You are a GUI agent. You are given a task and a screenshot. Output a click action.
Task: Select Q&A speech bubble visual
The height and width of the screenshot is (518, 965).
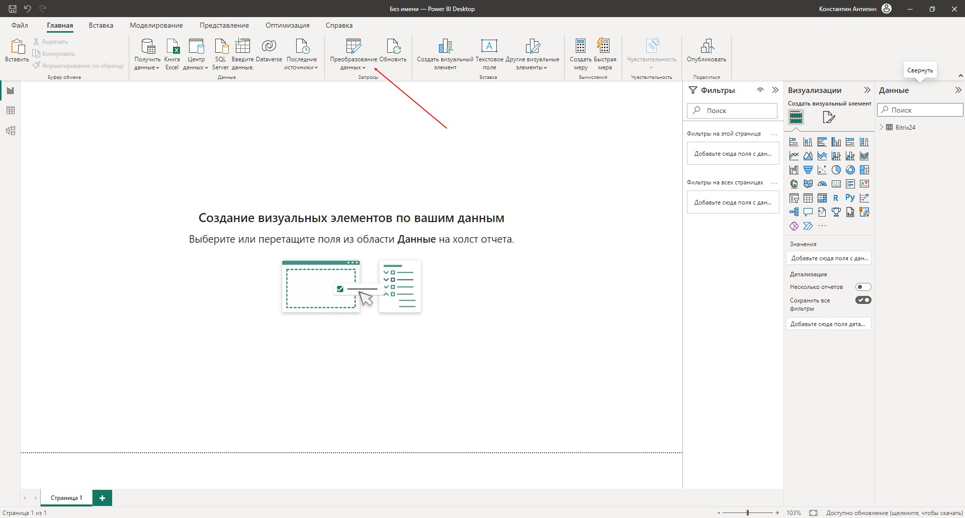[808, 212]
